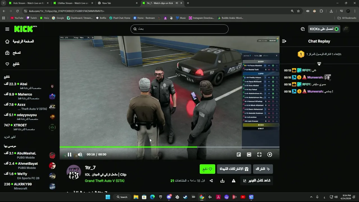359x202 pixels.
Task: Expand the gifted subs leaderboard chevron
Action: click(319, 64)
